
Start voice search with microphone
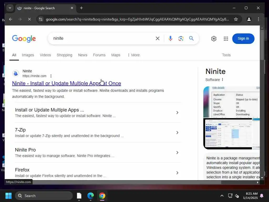170,38
